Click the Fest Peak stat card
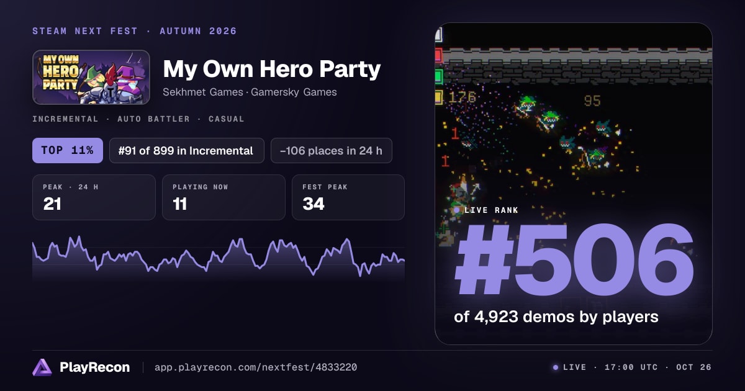745x391 pixels. [348, 197]
